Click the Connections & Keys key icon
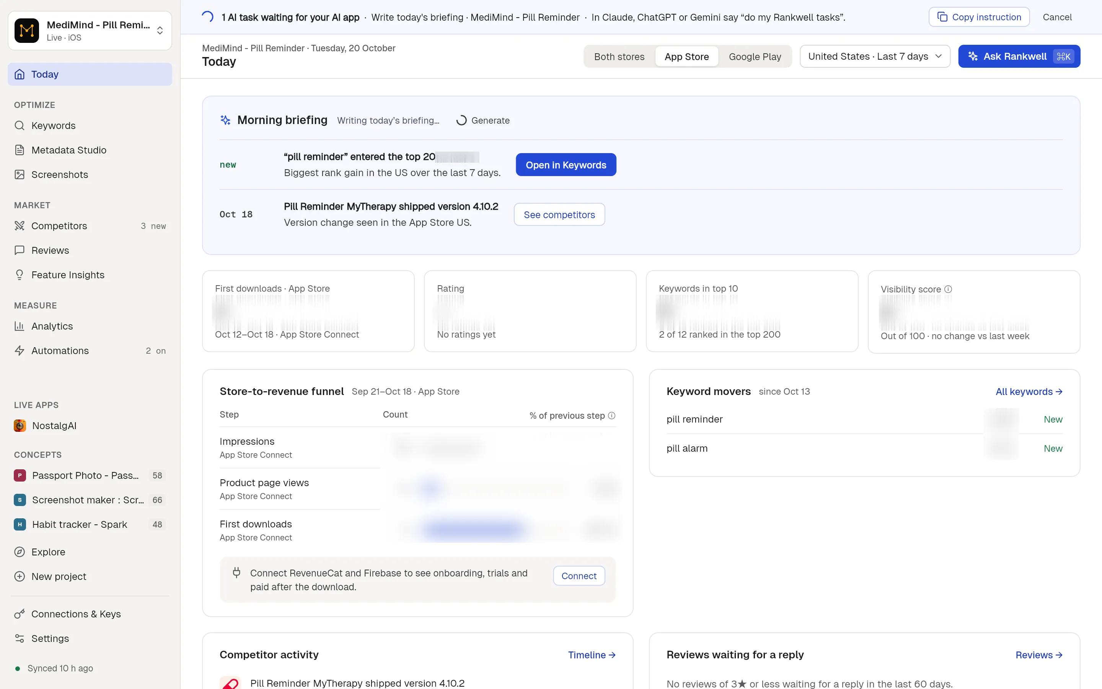This screenshot has height=689, width=1102. coord(20,614)
